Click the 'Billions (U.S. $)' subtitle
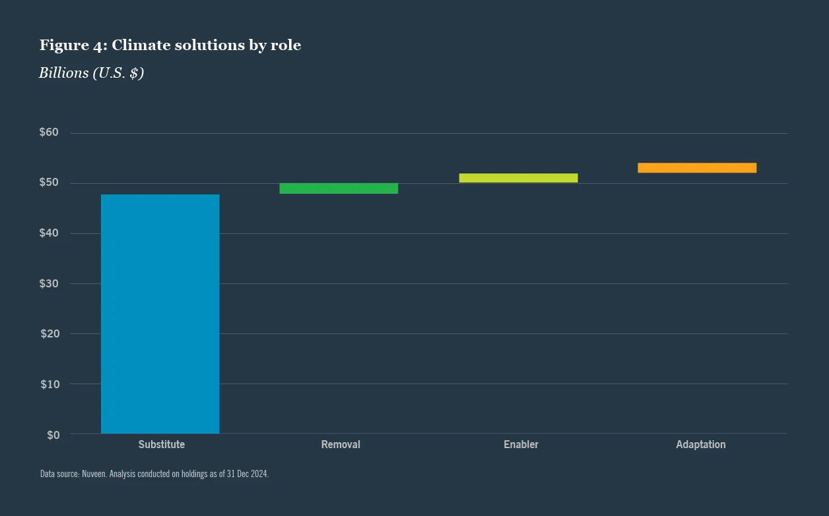The width and height of the screenshot is (829, 516). (91, 73)
